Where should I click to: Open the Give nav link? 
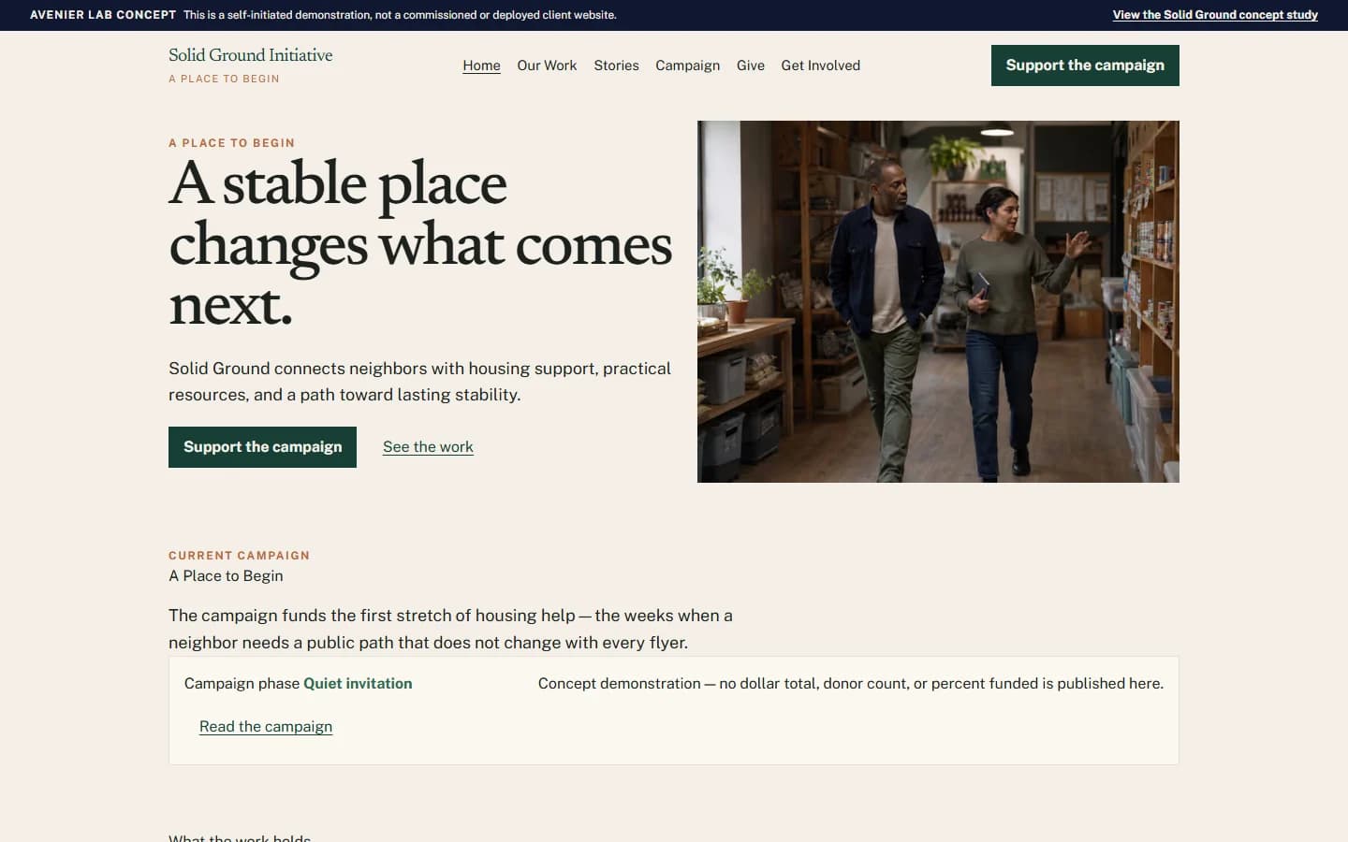tap(751, 65)
